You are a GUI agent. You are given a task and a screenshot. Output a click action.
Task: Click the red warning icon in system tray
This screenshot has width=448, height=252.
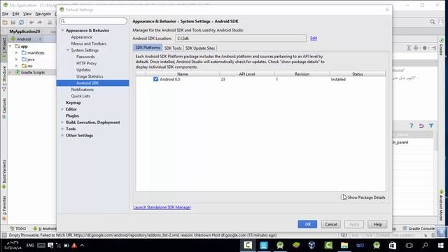[74, 246]
